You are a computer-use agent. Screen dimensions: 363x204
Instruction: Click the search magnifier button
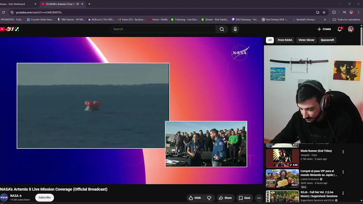click(x=222, y=29)
